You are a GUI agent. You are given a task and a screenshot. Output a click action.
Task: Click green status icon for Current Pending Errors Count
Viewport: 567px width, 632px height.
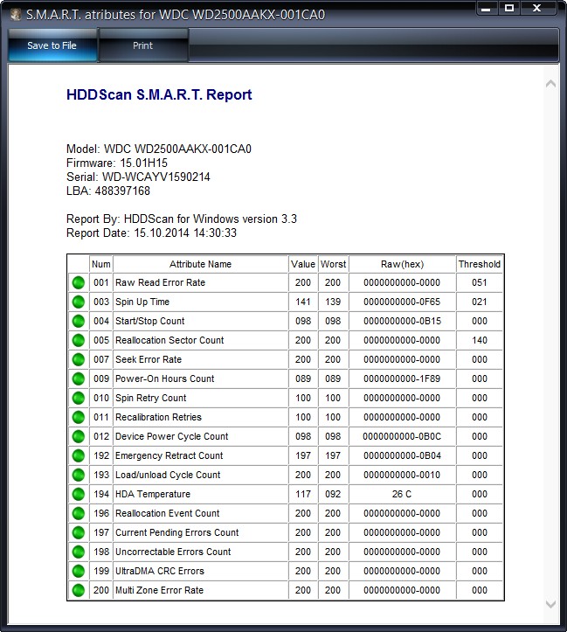point(79,532)
